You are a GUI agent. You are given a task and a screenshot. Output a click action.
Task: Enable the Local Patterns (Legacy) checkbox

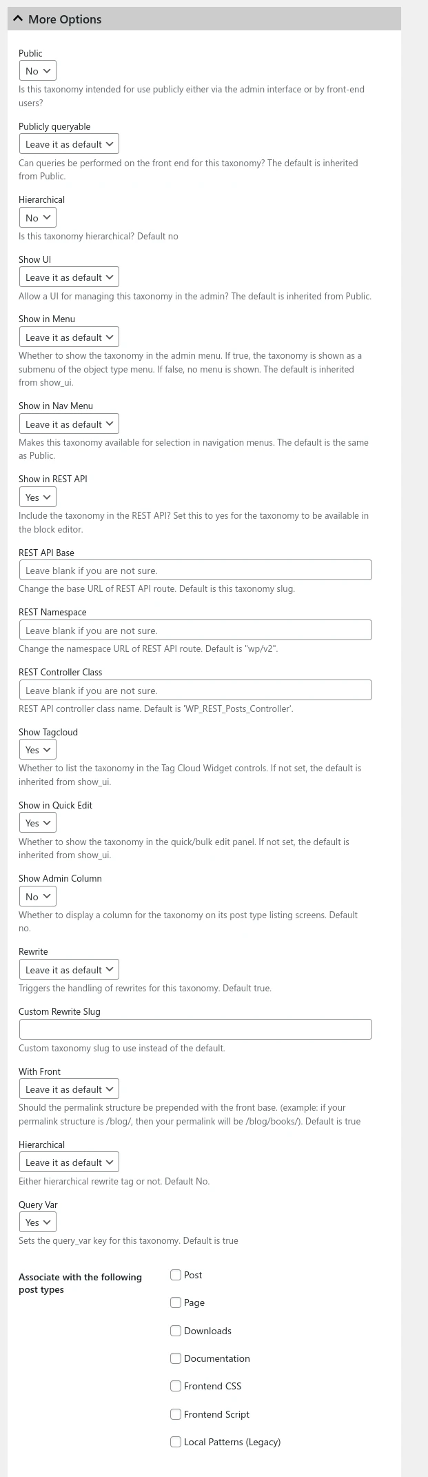(176, 1442)
